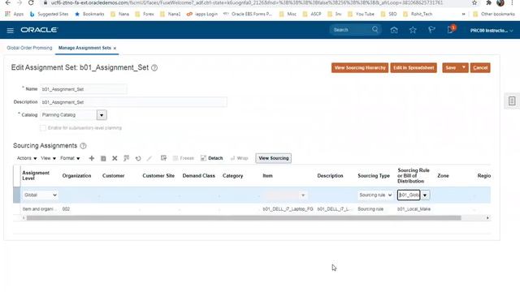Reload the page in the browser
Screen dimensions: 520x292
point(31,2)
